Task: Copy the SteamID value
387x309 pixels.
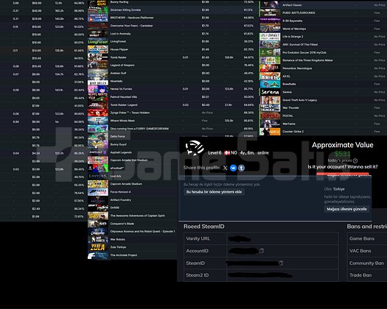Action: (x=281, y=263)
